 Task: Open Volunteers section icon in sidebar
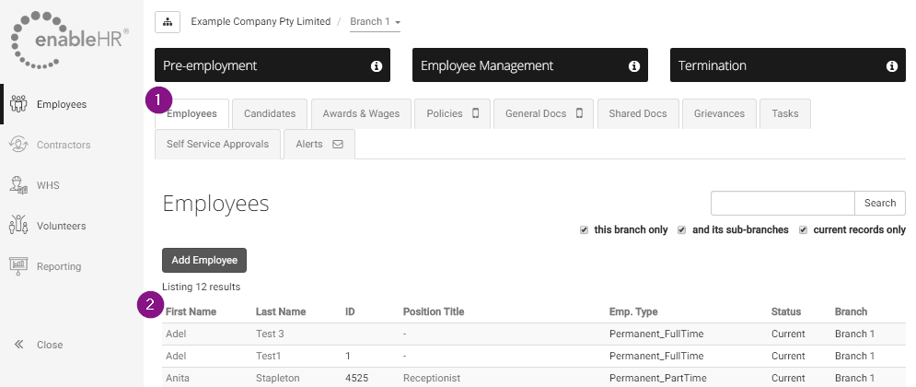coord(18,226)
